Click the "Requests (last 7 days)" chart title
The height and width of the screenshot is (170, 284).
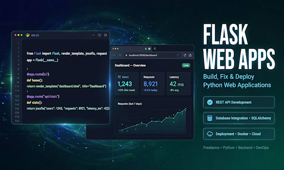click(130, 104)
